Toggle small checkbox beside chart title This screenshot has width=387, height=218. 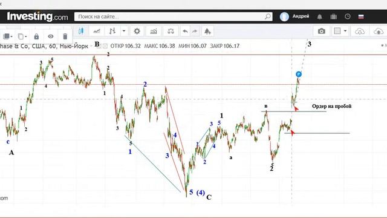click(105, 46)
